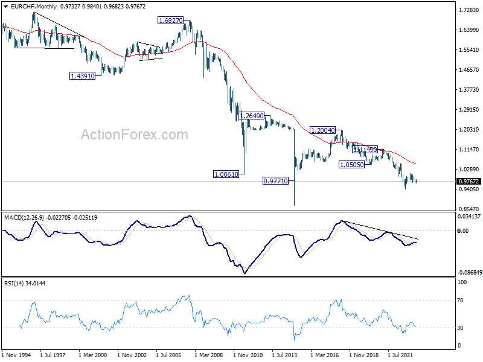Click the 1 Jul 1997 date label

[x=53, y=355]
